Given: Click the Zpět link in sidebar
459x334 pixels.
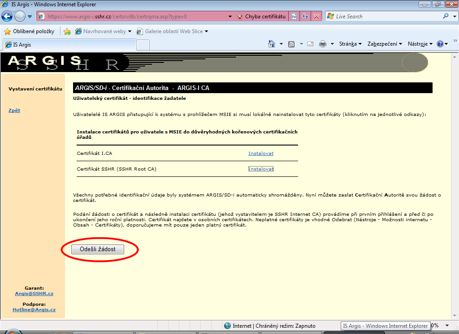Looking at the screenshot, I should tap(14, 110).
